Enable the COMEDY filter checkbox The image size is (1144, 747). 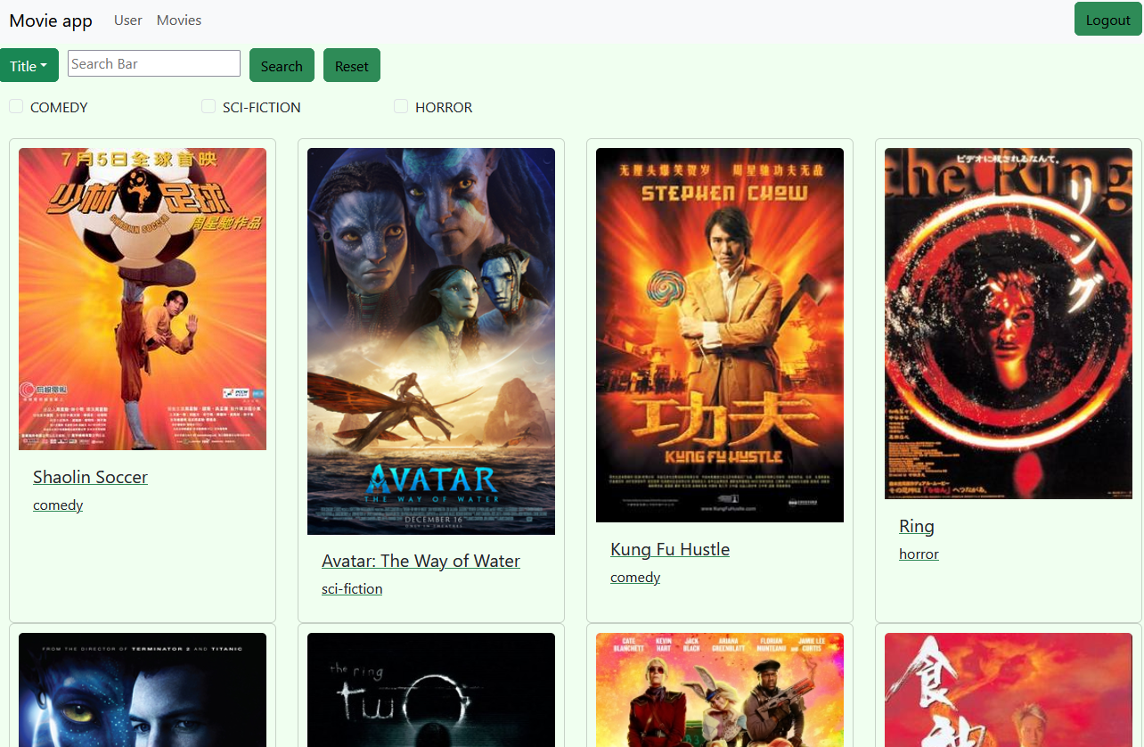pos(16,106)
